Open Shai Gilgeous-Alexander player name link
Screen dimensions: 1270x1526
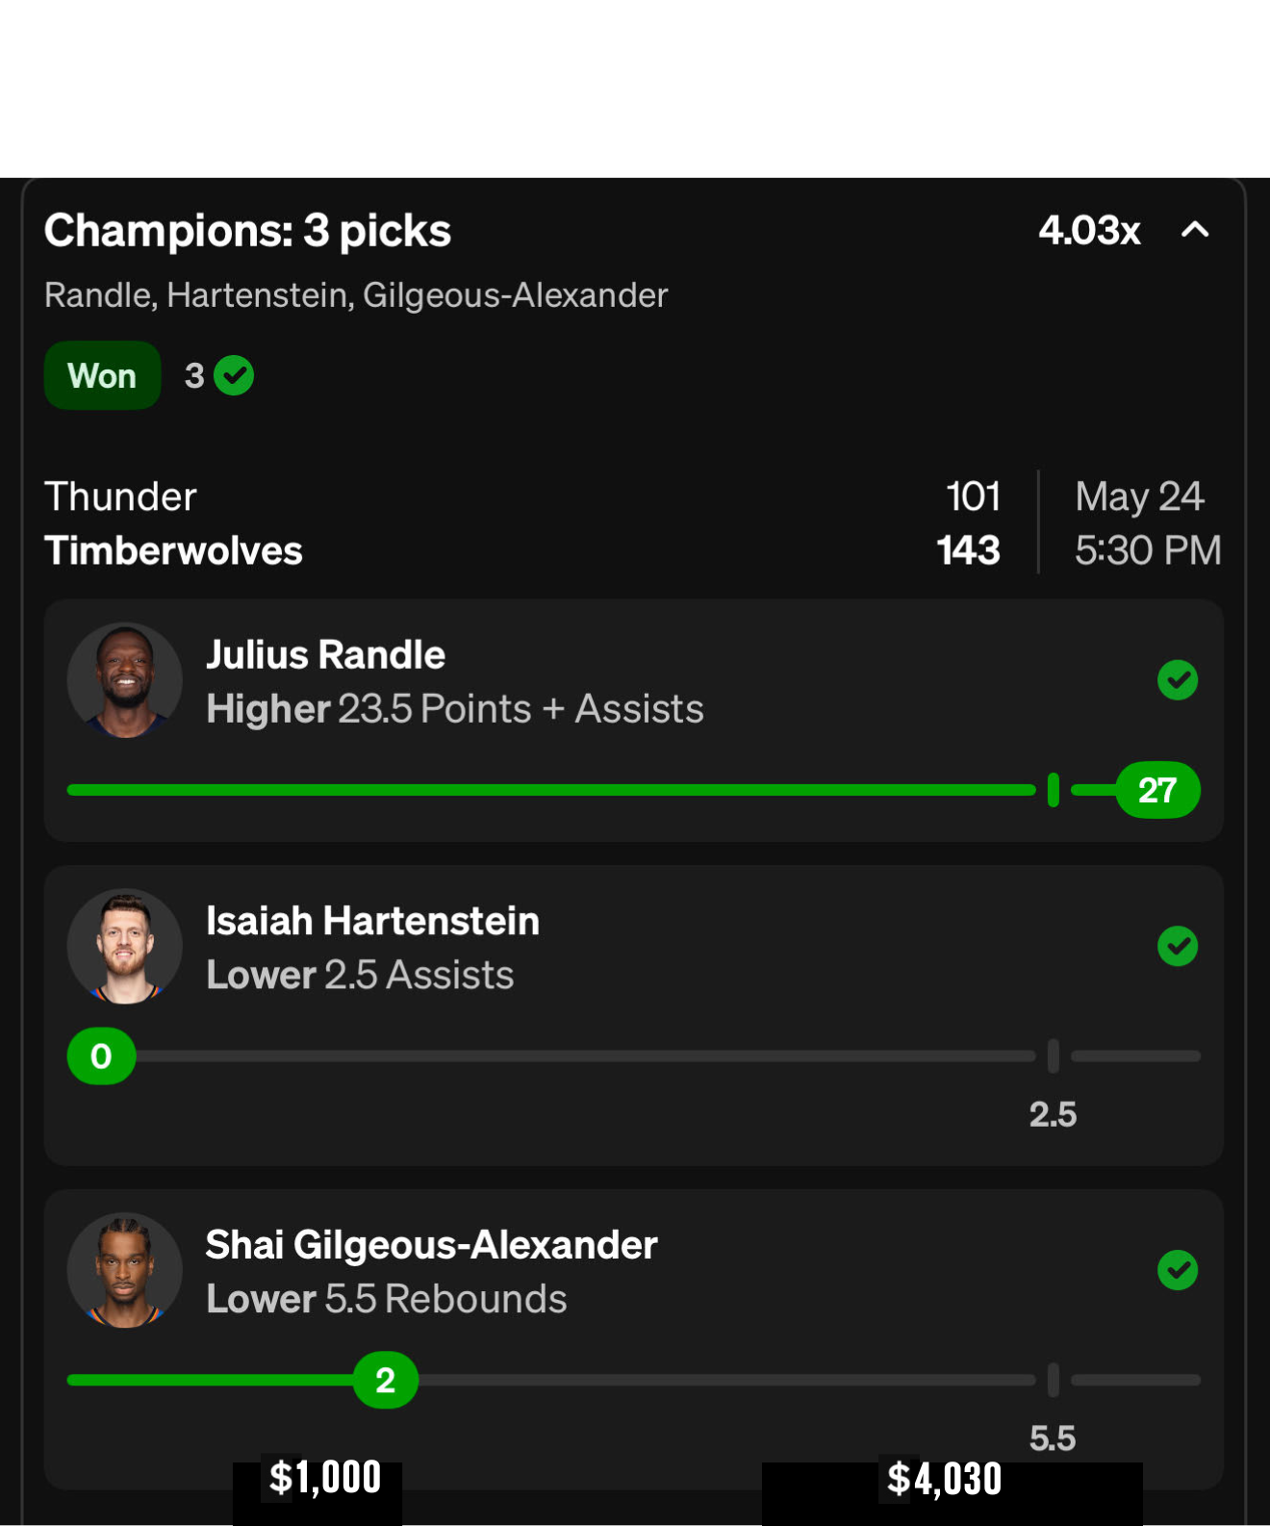click(431, 1245)
